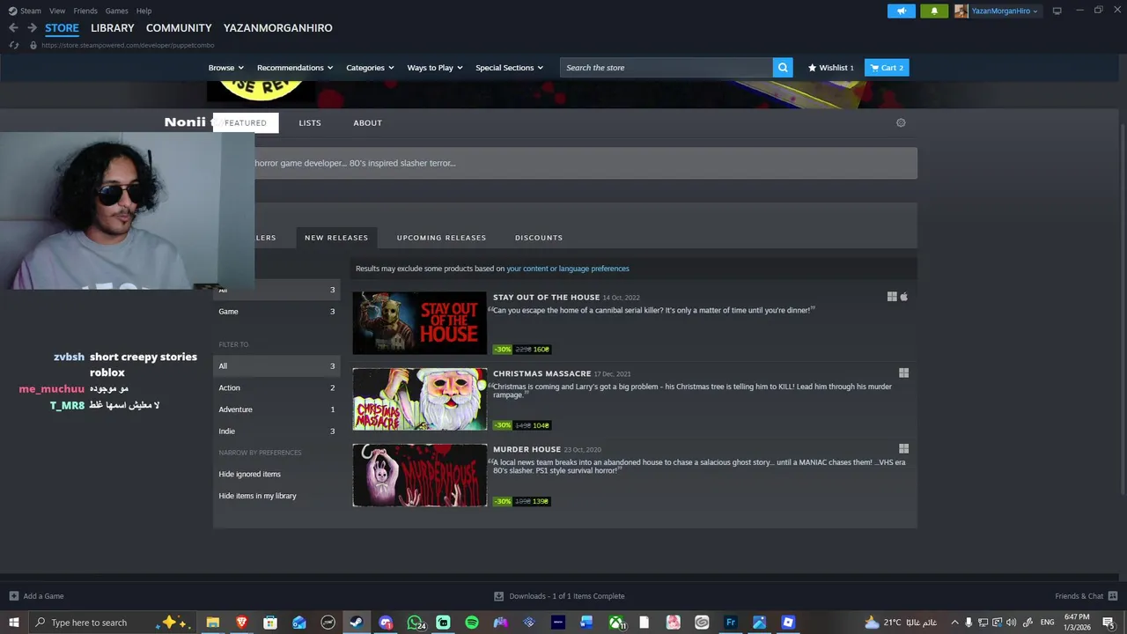This screenshot has height=634, width=1127.
Task: Open the View menu
Action: (57, 11)
